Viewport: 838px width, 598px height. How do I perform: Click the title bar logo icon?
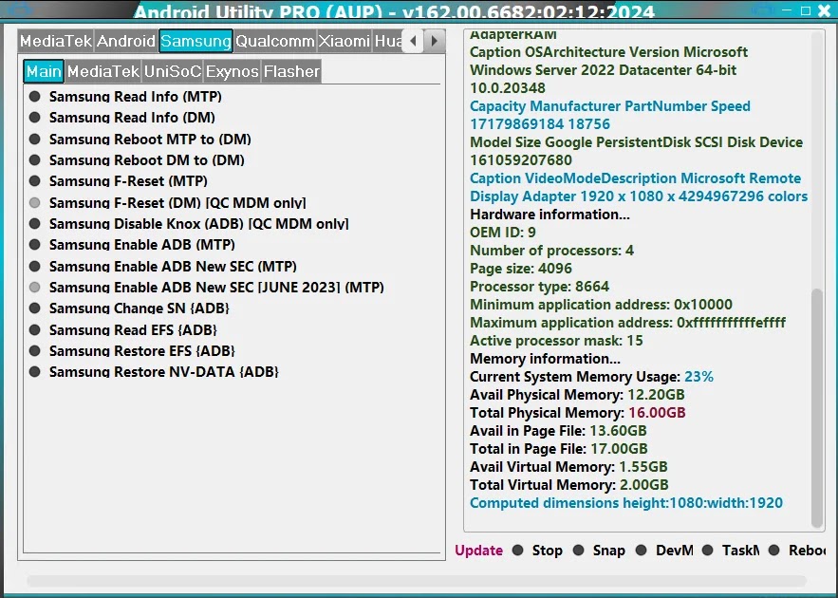pos(19,9)
